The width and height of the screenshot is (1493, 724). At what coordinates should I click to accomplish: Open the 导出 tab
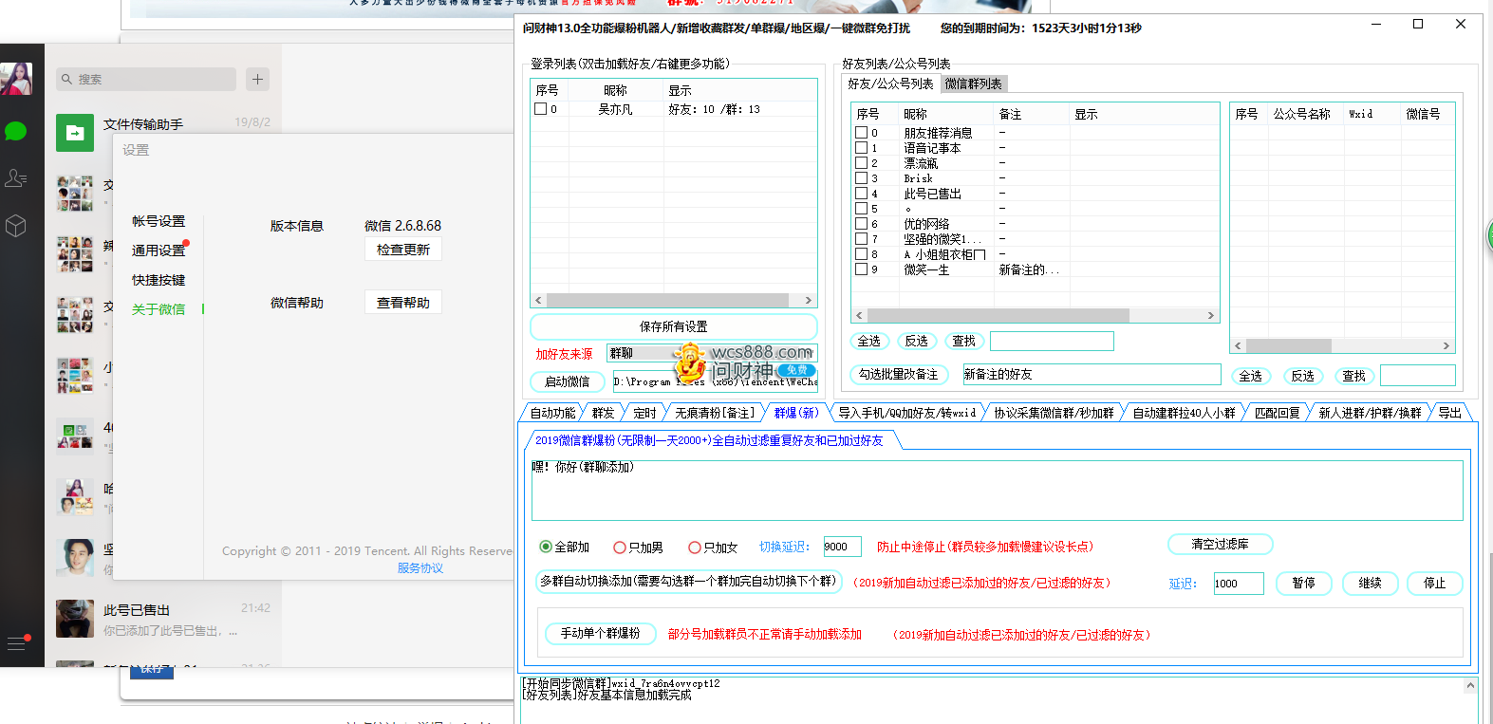[1449, 413]
